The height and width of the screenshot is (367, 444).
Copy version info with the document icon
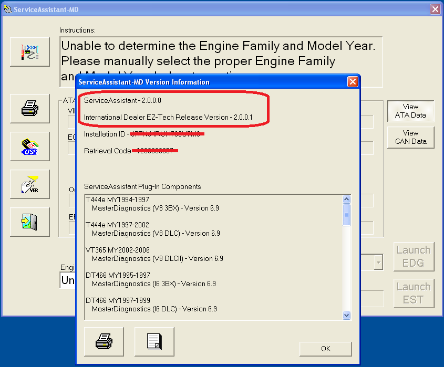coord(154,341)
